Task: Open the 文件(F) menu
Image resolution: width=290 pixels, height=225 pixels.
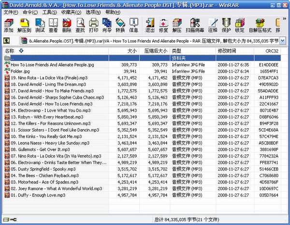Action: 11,12
